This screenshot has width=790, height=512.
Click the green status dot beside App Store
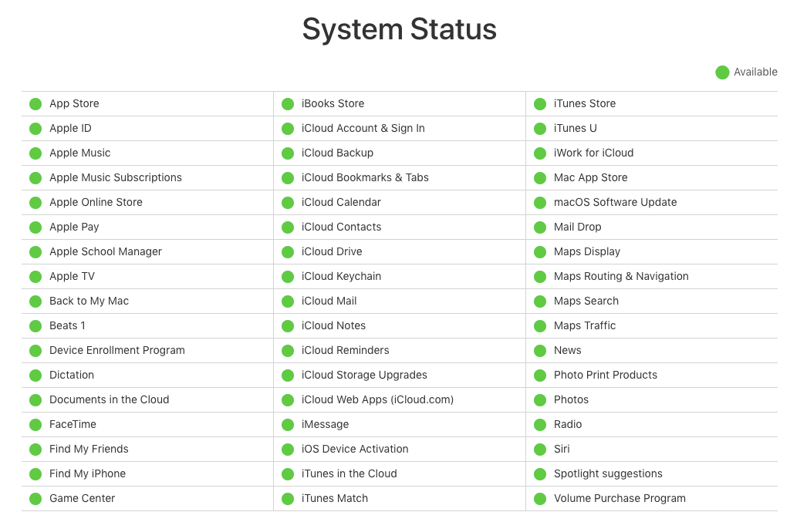[35, 104]
